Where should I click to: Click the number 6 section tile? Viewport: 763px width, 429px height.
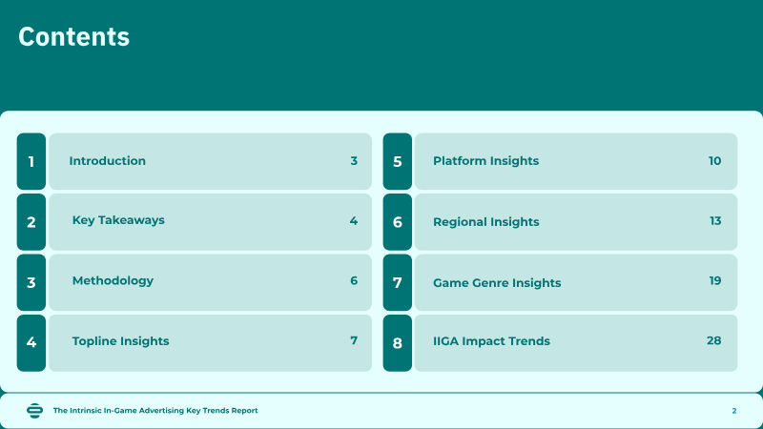[397, 222]
